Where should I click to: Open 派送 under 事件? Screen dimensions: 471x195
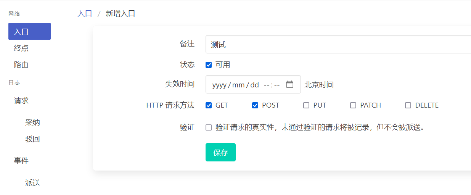pos(32,183)
